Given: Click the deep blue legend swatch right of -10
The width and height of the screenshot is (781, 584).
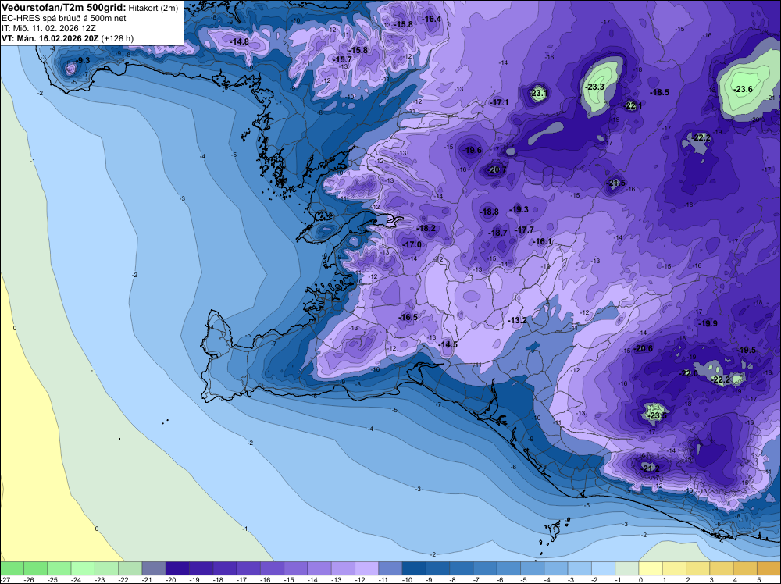Looking at the screenshot, I should pos(415,568).
